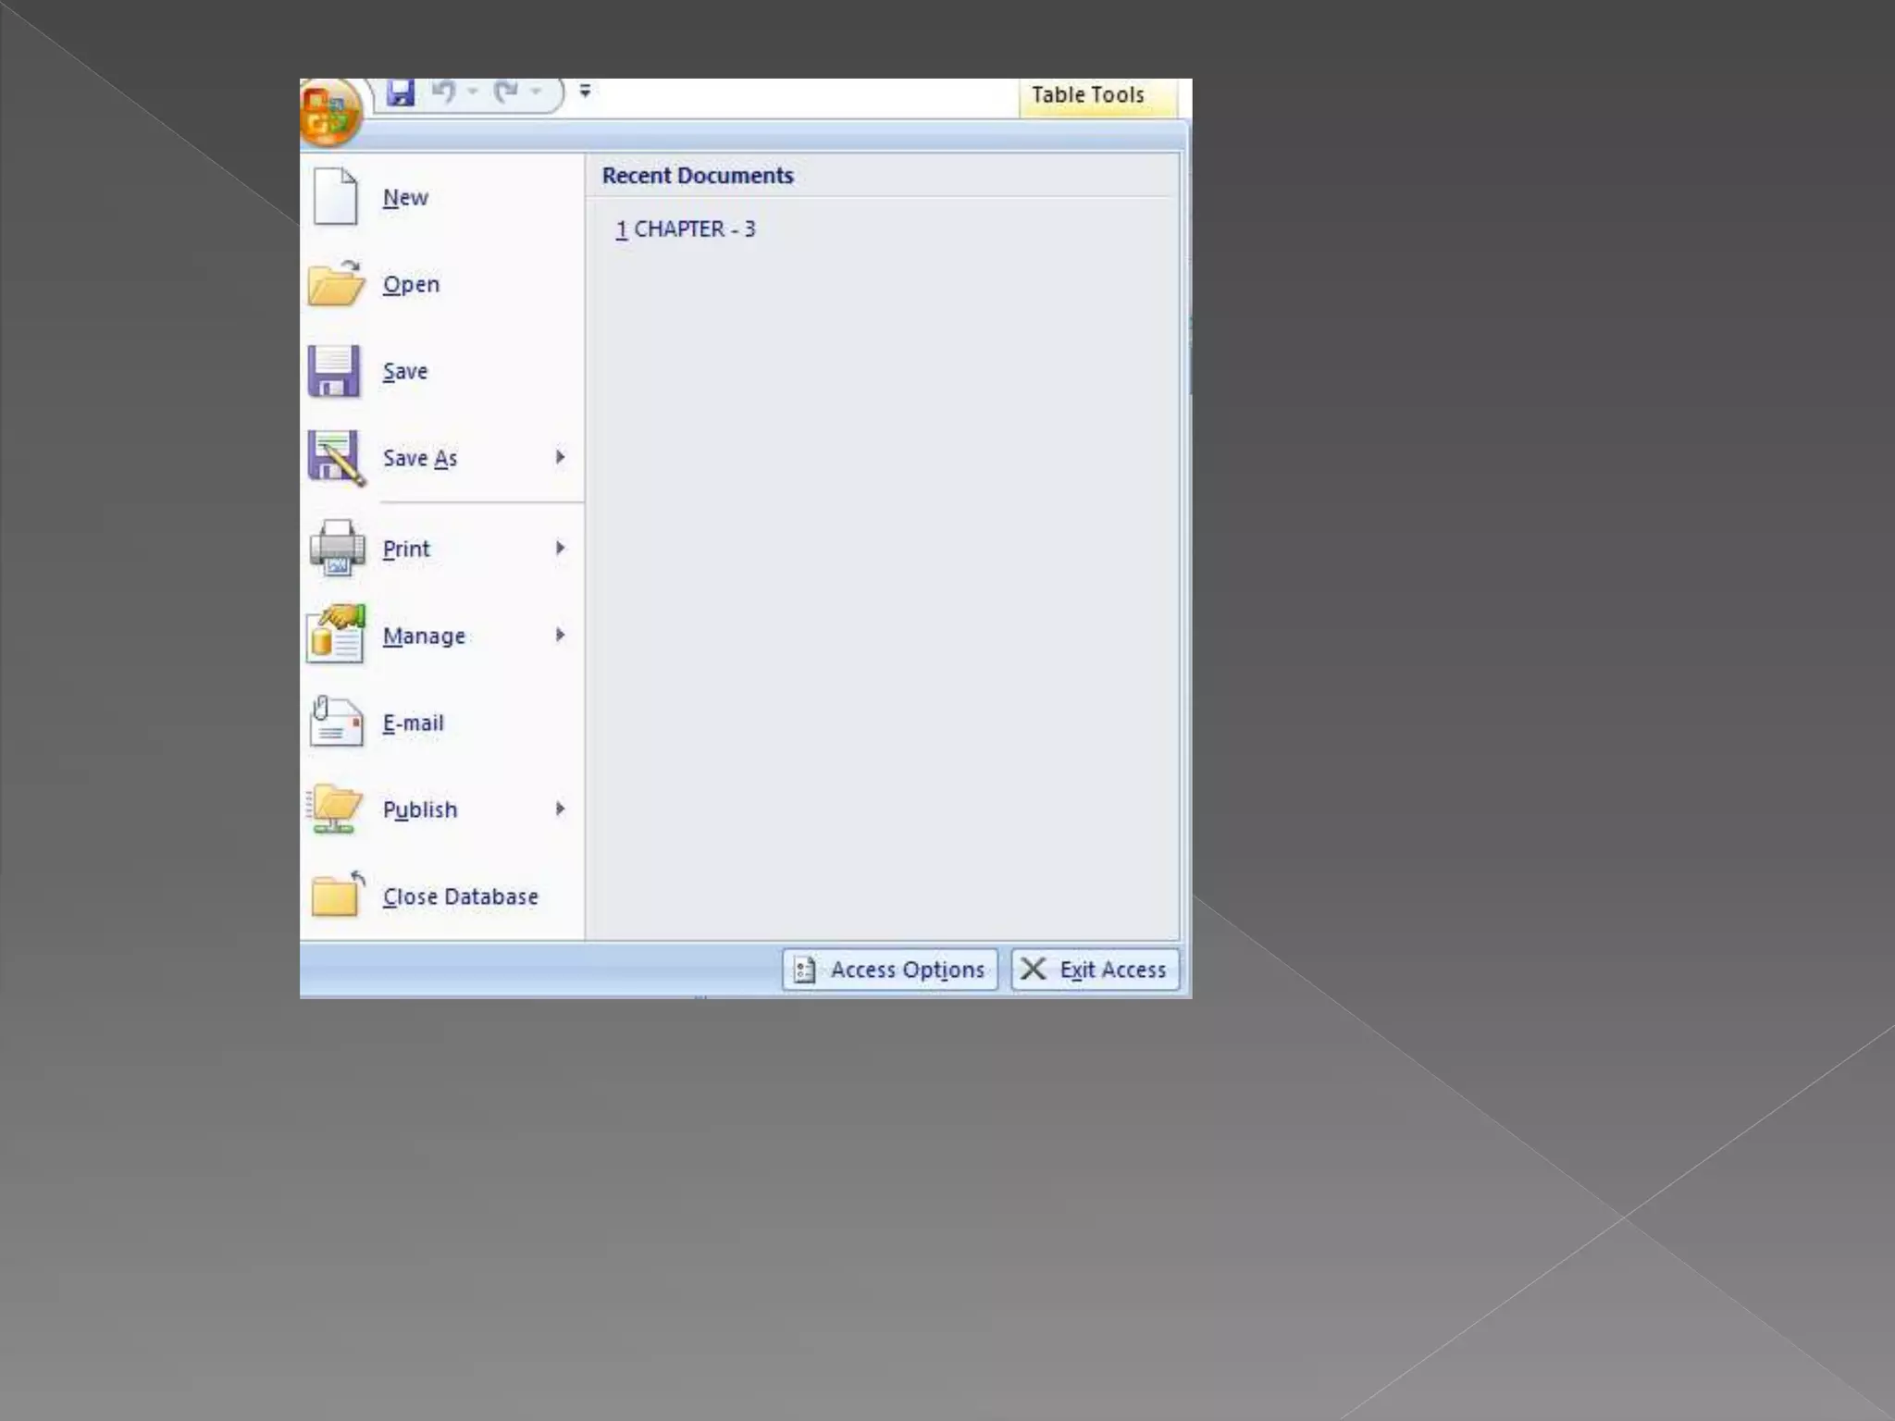Click the Save icon in Quick Access Toolbar
1895x1421 pixels.
[401, 92]
